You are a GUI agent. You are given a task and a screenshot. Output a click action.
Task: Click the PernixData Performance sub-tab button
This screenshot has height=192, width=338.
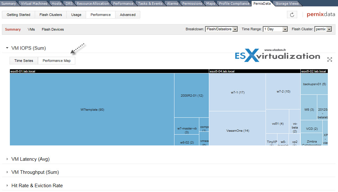100,15
